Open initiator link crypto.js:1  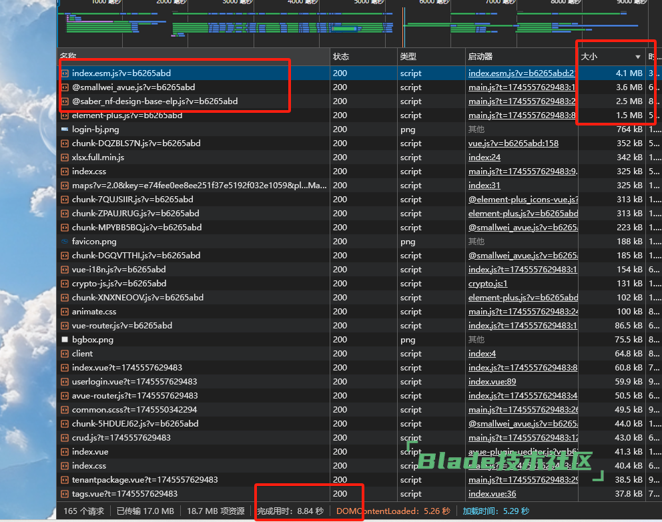click(x=488, y=284)
